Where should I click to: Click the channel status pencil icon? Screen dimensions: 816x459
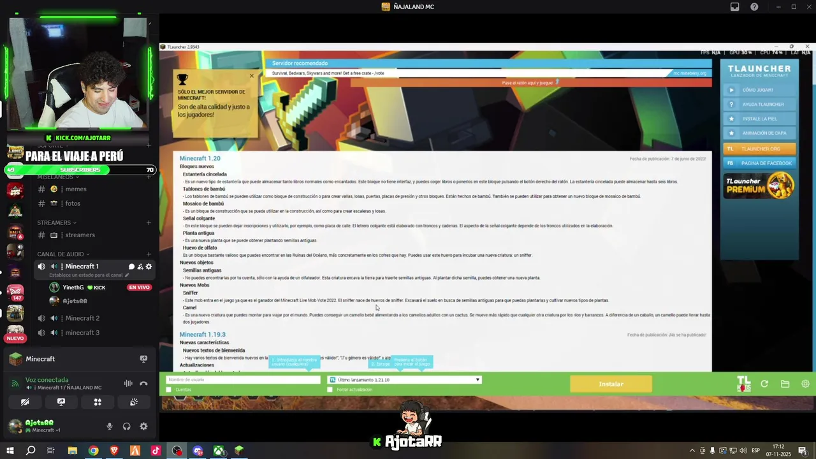(x=127, y=275)
